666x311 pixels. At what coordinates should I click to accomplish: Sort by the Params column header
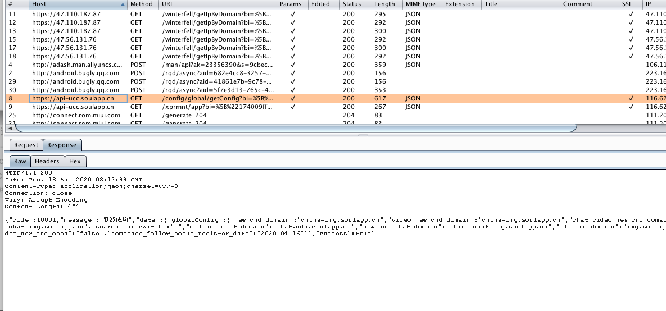tap(293, 4)
